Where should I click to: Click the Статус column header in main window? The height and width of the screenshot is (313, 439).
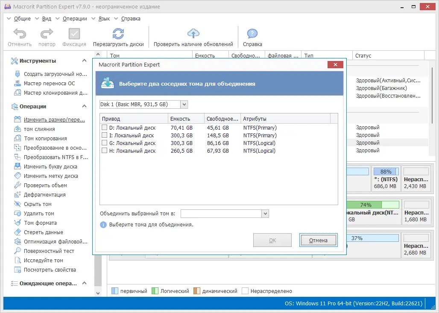coord(388,55)
